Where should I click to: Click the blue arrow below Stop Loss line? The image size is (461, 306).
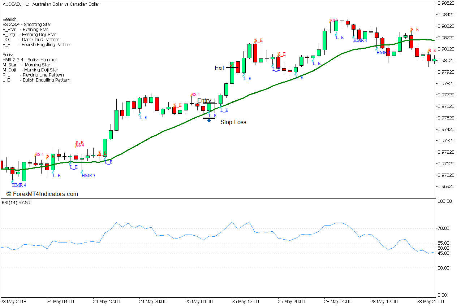pos(209,121)
